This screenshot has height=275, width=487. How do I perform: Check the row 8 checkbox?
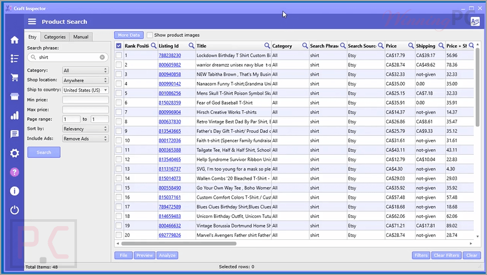click(x=119, y=122)
